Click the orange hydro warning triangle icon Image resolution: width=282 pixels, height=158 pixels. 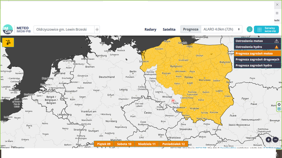click(x=276, y=47)
